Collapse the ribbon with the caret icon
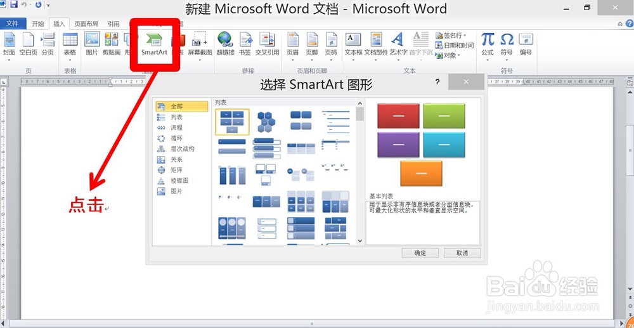 [621, 24]
